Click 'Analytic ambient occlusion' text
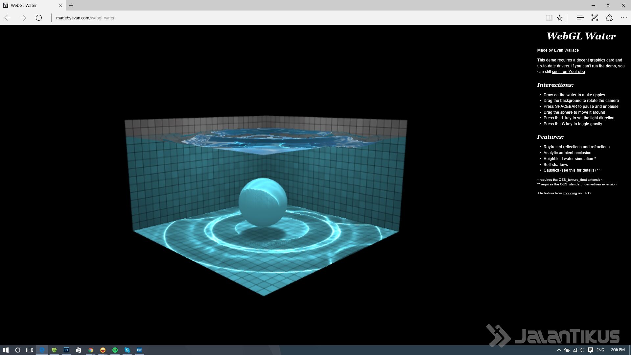The height and width of the screenshot is (355, 631). pyautogui.click(x=567, y=153)
